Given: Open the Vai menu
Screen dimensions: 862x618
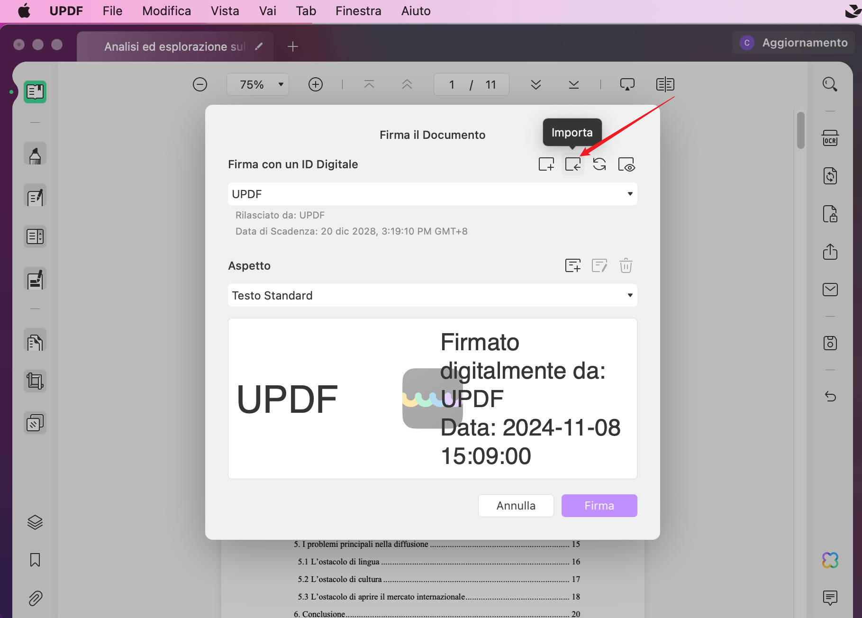Looking at the screenshot, I should tap(268, 11).
